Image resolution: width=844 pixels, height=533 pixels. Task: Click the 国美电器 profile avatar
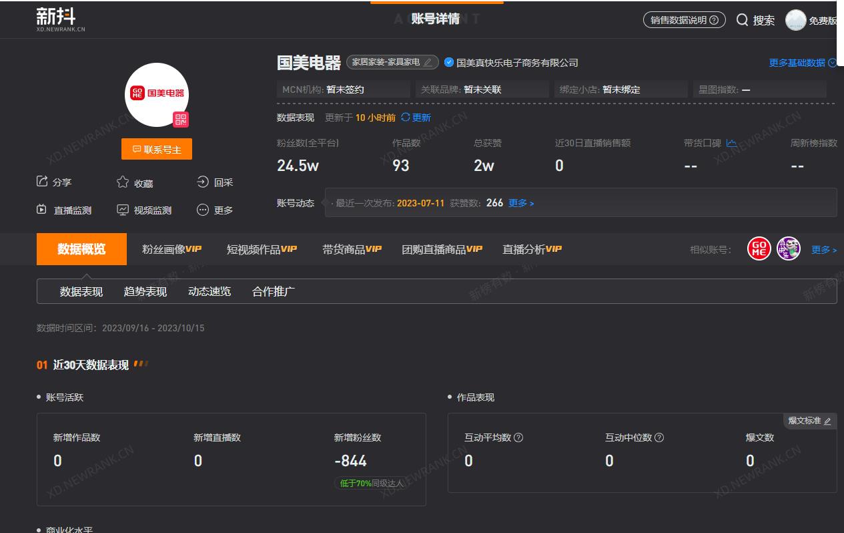157,94
